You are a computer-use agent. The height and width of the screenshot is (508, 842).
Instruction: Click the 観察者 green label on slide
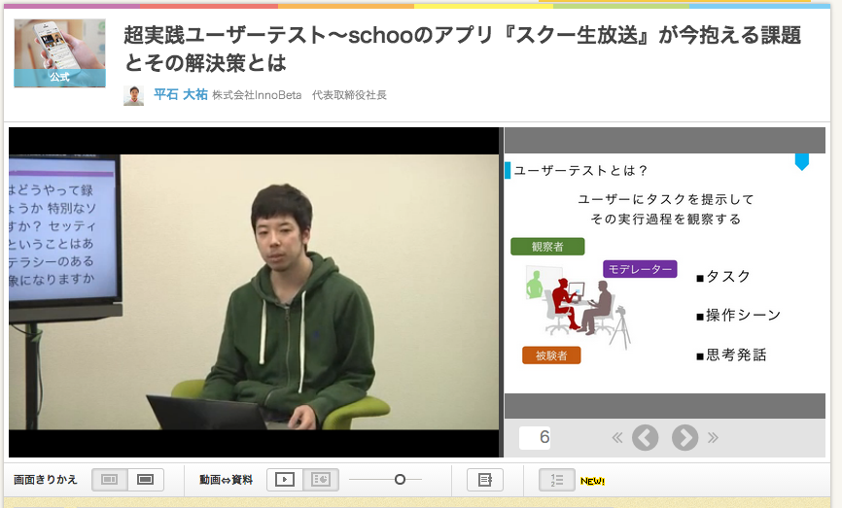tap(547, 247)
